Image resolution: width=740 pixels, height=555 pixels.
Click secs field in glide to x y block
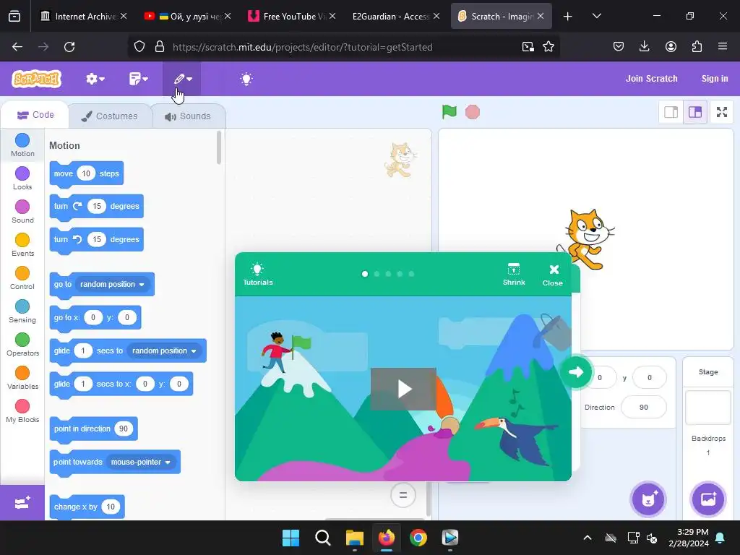pyautogui.click(x=83, y=384)
